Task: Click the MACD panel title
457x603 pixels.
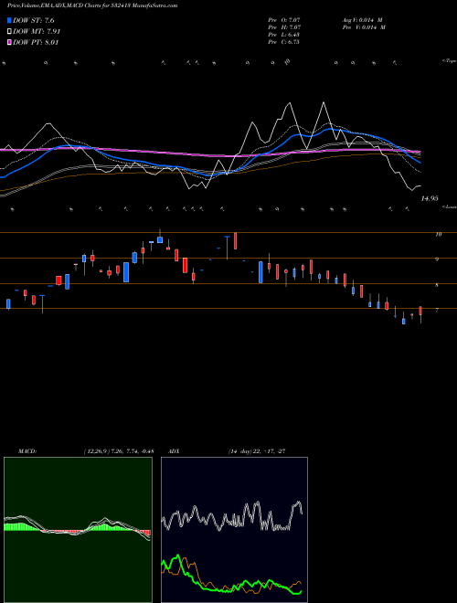Action: click(27, 451)
